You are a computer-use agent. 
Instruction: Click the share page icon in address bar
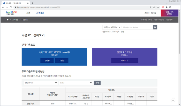(x=154, y=7)
